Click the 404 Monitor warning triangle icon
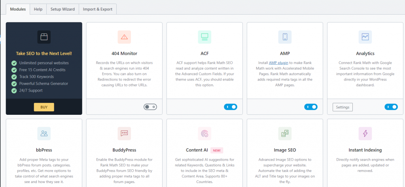 pyautogui.click(x=124, y=37)
